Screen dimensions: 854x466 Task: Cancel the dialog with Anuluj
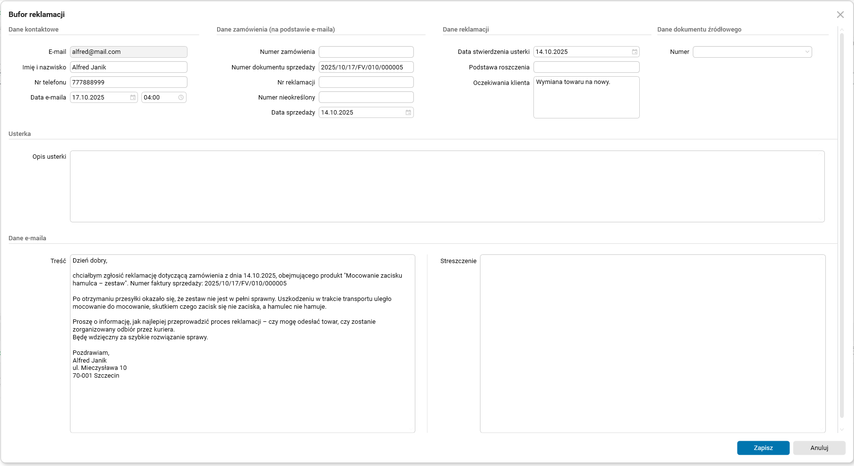(819, 448)
